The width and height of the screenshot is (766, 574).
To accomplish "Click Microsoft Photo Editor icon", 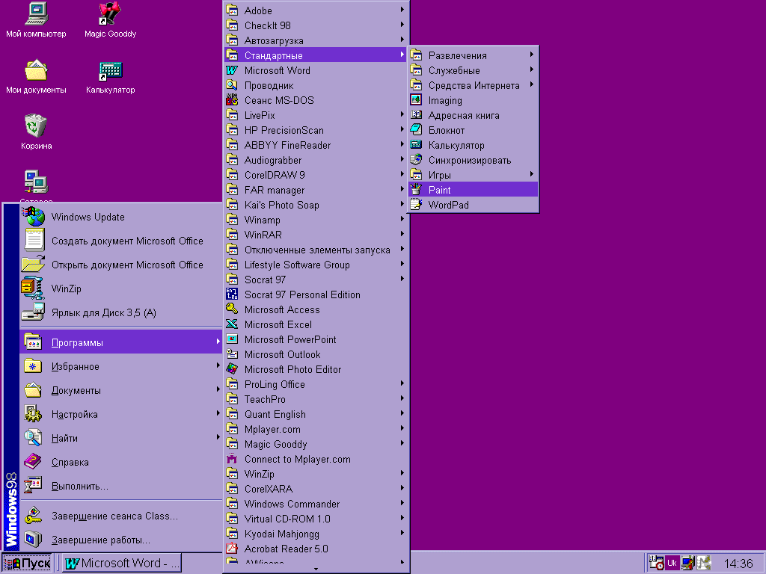I will [x=232, y=369].
